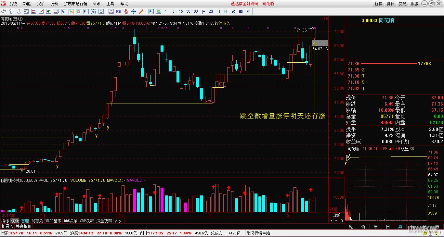Select the blue move cross-arrows icon
The height and width of the screenshot is (237, 444).
coord(134,11)
